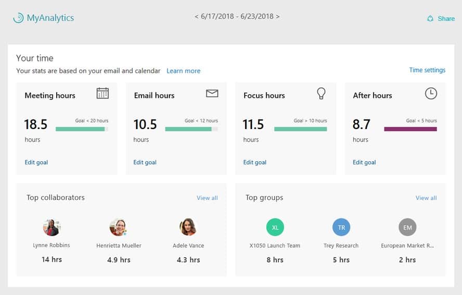Edit goal for After hours
Screen dimensions: 462x295
coord(364,162)
